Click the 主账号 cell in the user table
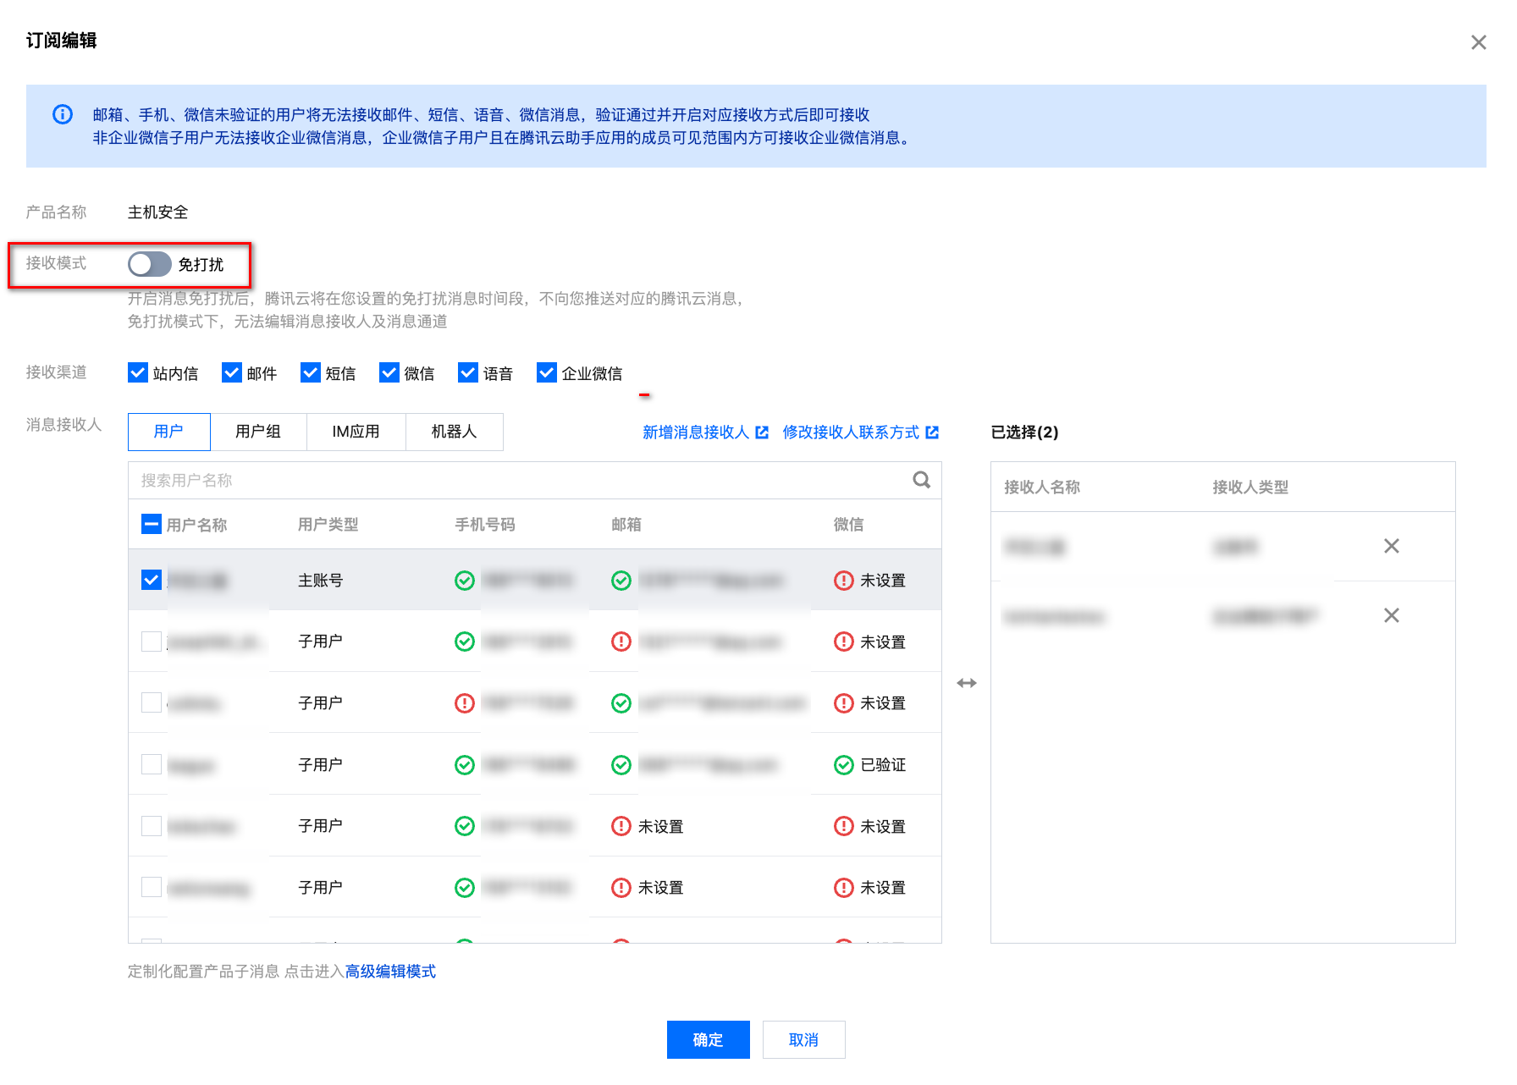 click(321, 581)
